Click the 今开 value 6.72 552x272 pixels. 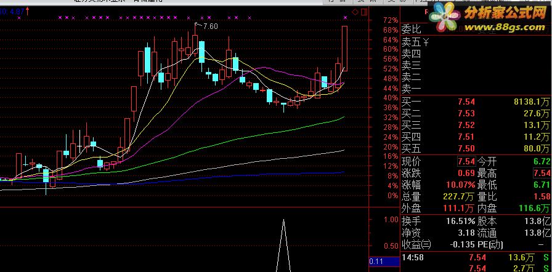(x=542, y=162)
